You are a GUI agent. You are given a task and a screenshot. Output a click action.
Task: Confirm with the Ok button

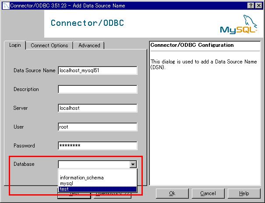pyautogui.click(x=172, y=193)
